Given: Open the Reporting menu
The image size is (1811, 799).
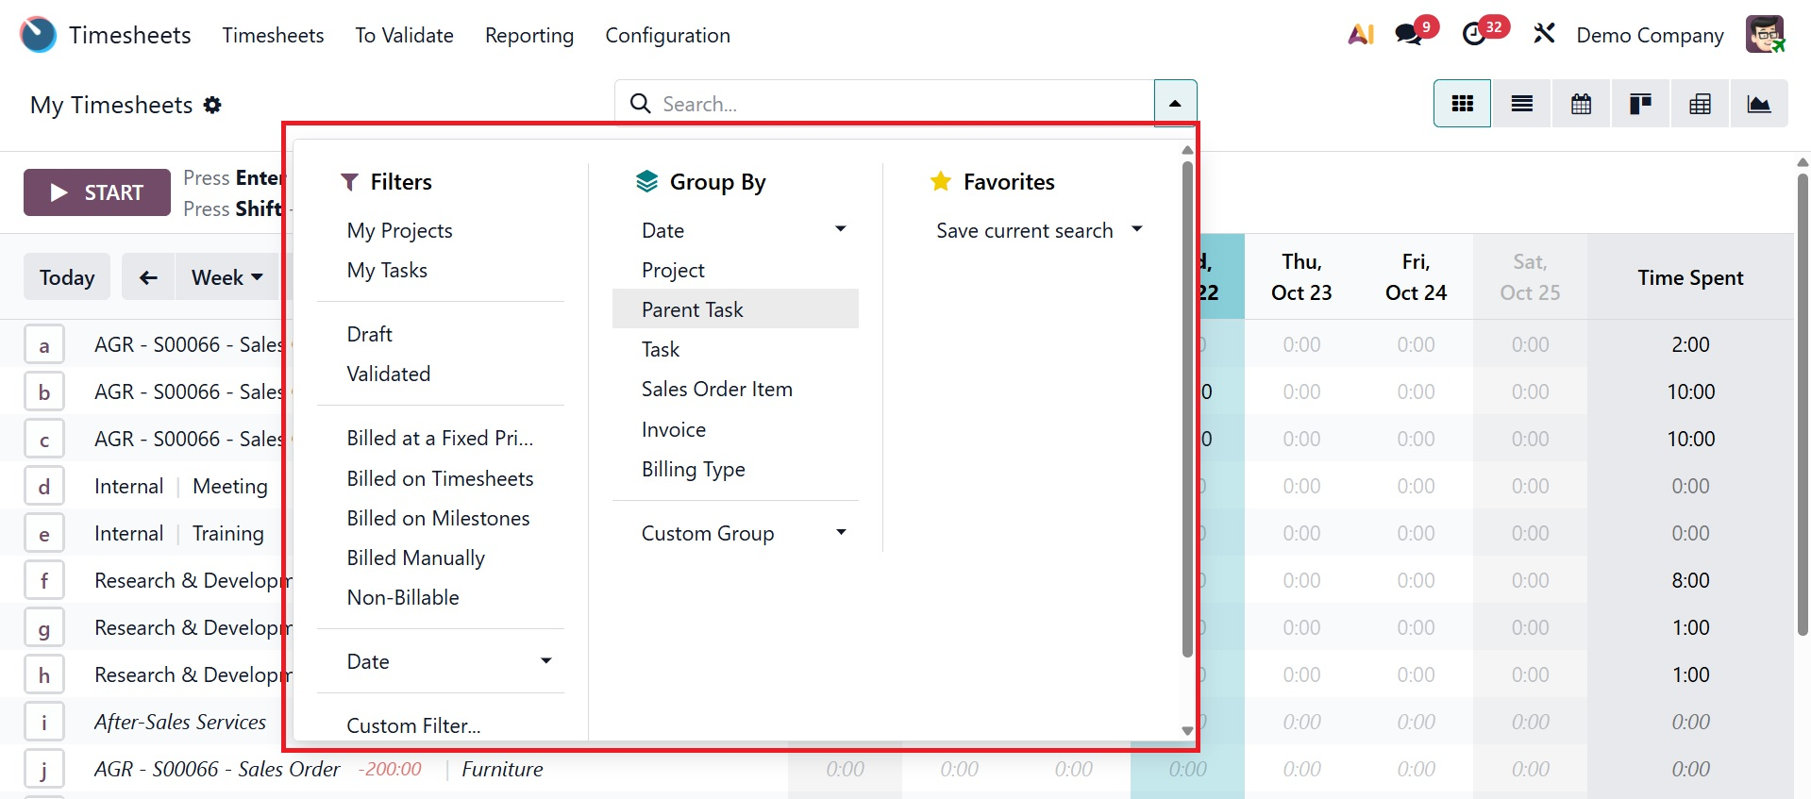Looking at the screenshot, I should coord(528,36).
